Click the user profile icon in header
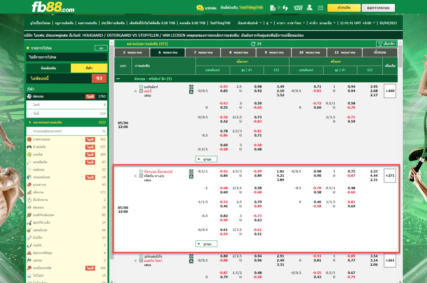The height and width of the screenshot is (283, 427). (x=309, y=8)
